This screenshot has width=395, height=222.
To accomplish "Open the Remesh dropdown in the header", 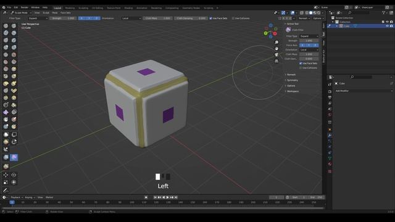I will pos(304,18).
